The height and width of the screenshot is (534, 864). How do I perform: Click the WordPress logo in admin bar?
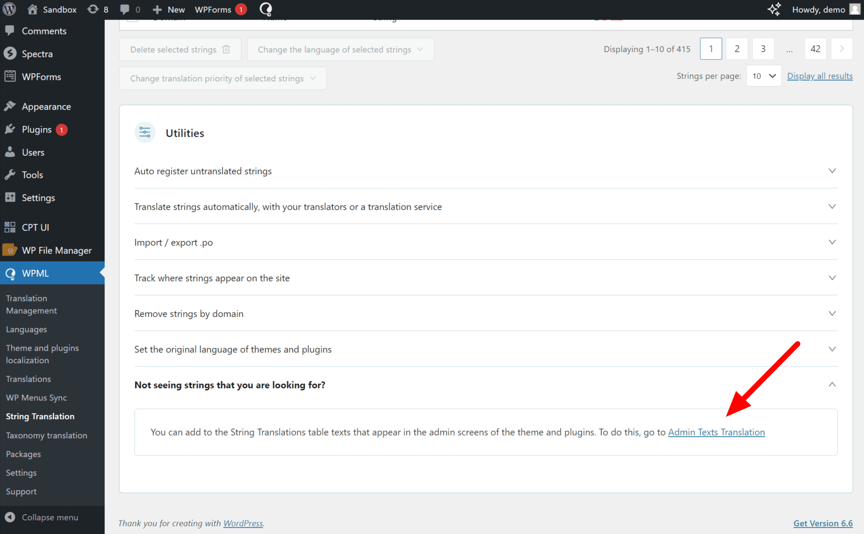tap(9, 9)
